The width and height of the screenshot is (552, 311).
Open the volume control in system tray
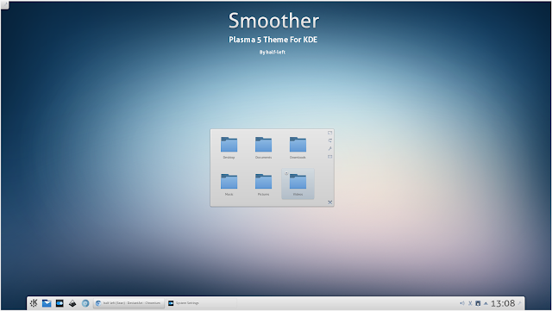462,303
